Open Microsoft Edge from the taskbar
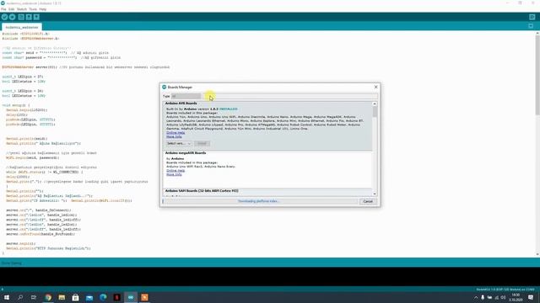Screen dimensions: 540x303 pyautogui.click(x=103, y=297)
